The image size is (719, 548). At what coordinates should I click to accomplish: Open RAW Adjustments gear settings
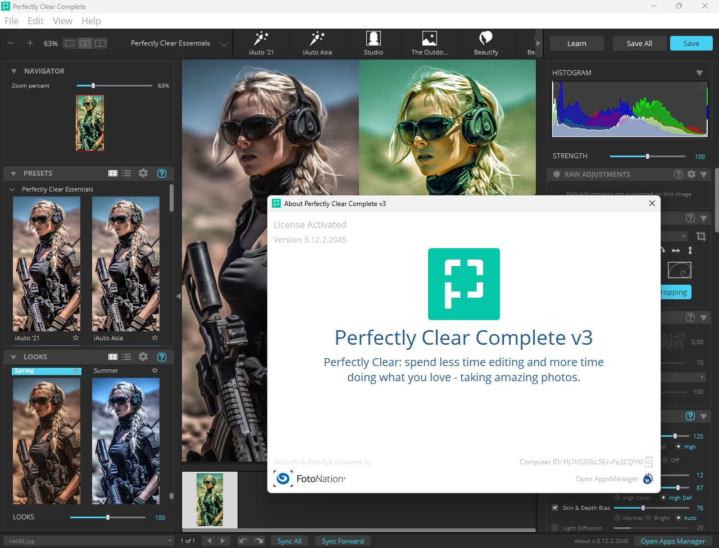pos(691,174)
